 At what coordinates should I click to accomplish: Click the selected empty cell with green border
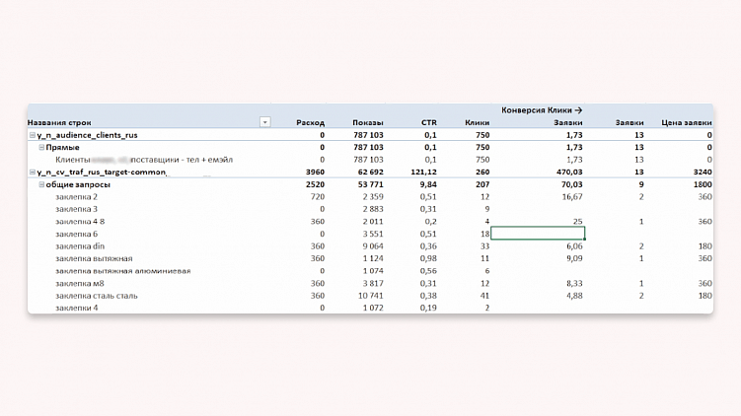tap(537, 234)
